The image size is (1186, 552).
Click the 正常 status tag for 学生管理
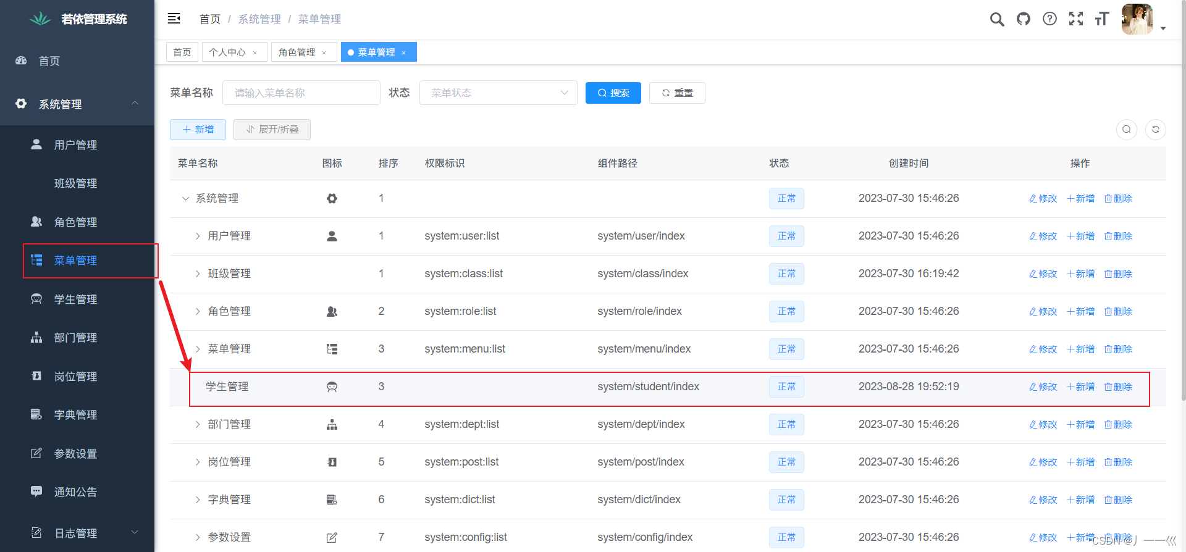coord(786,387)
